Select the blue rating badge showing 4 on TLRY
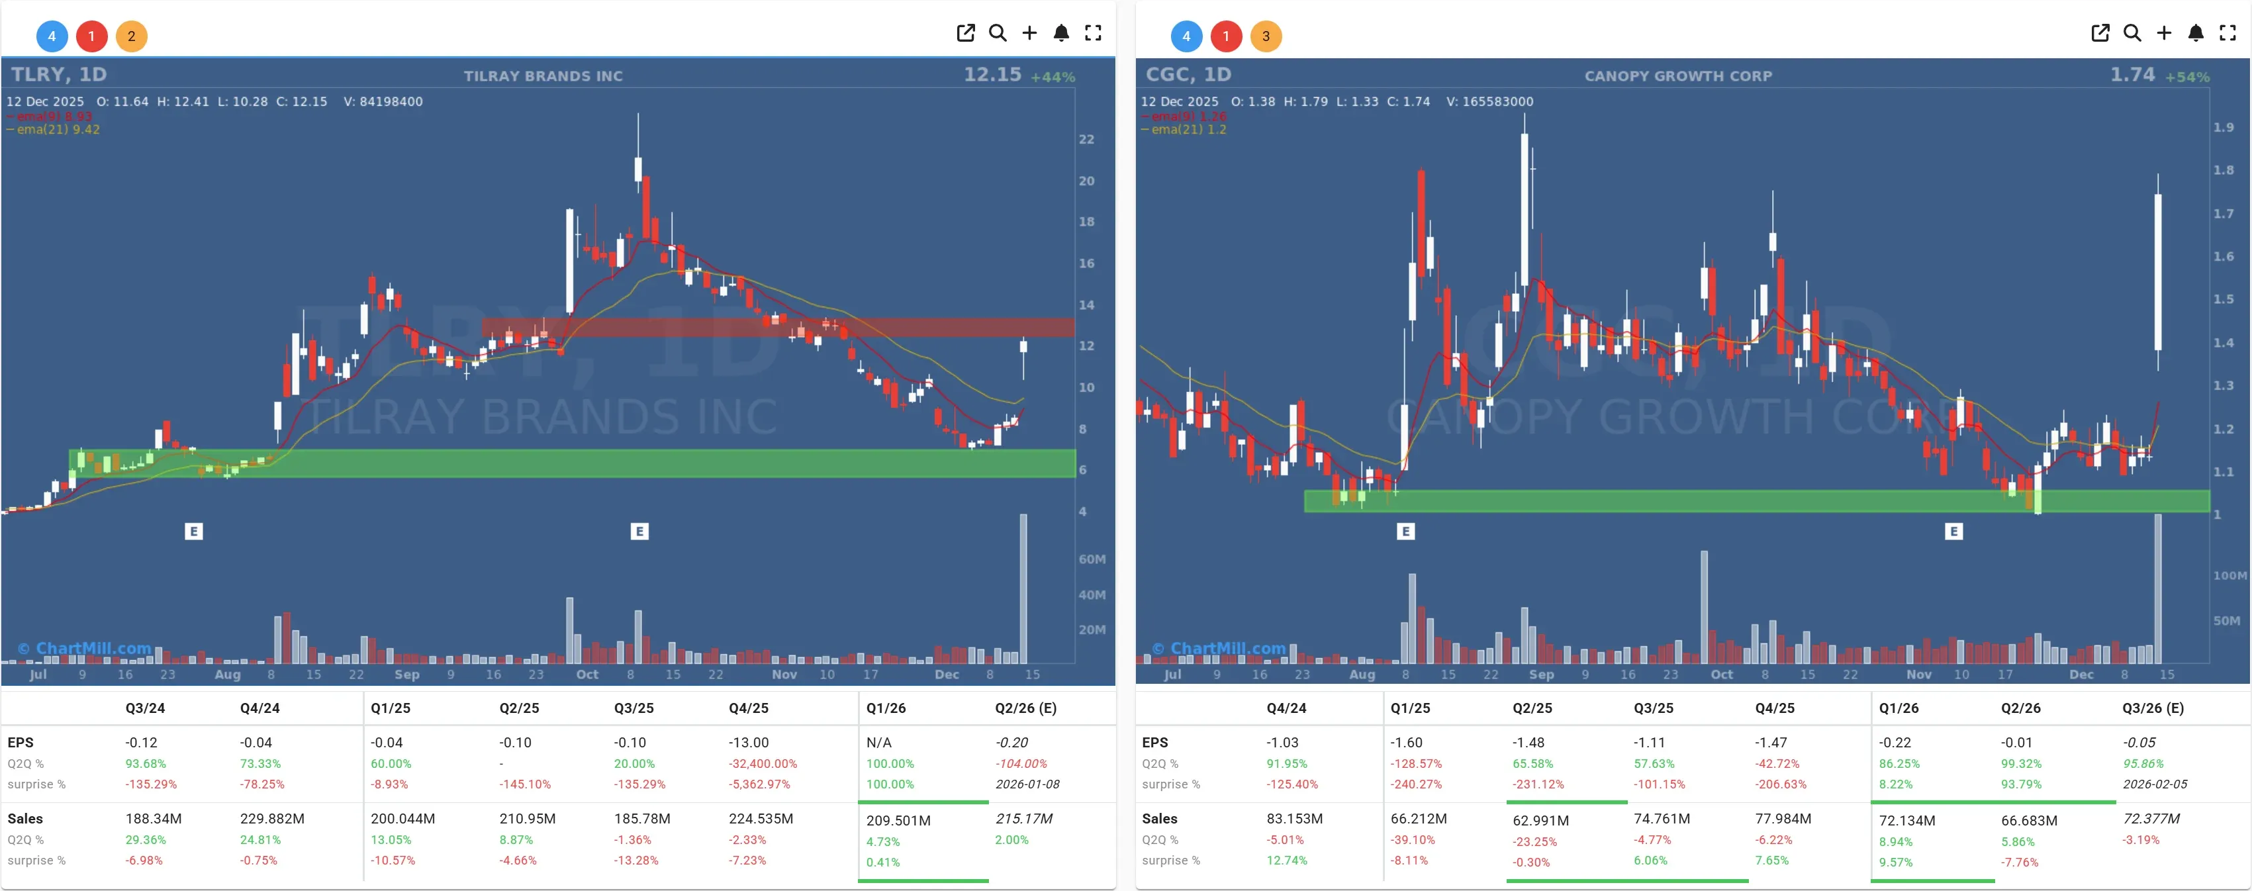 pyautogui.click(x=51, y=36)
